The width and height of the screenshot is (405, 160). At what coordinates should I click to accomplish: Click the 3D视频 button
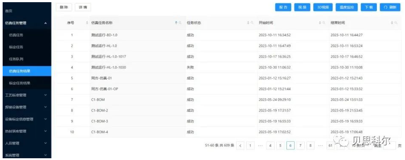323,7
